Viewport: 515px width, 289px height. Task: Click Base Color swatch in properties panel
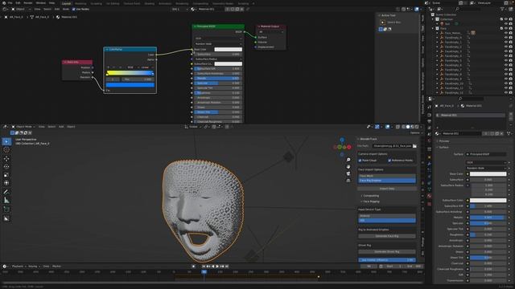[488, 174]
